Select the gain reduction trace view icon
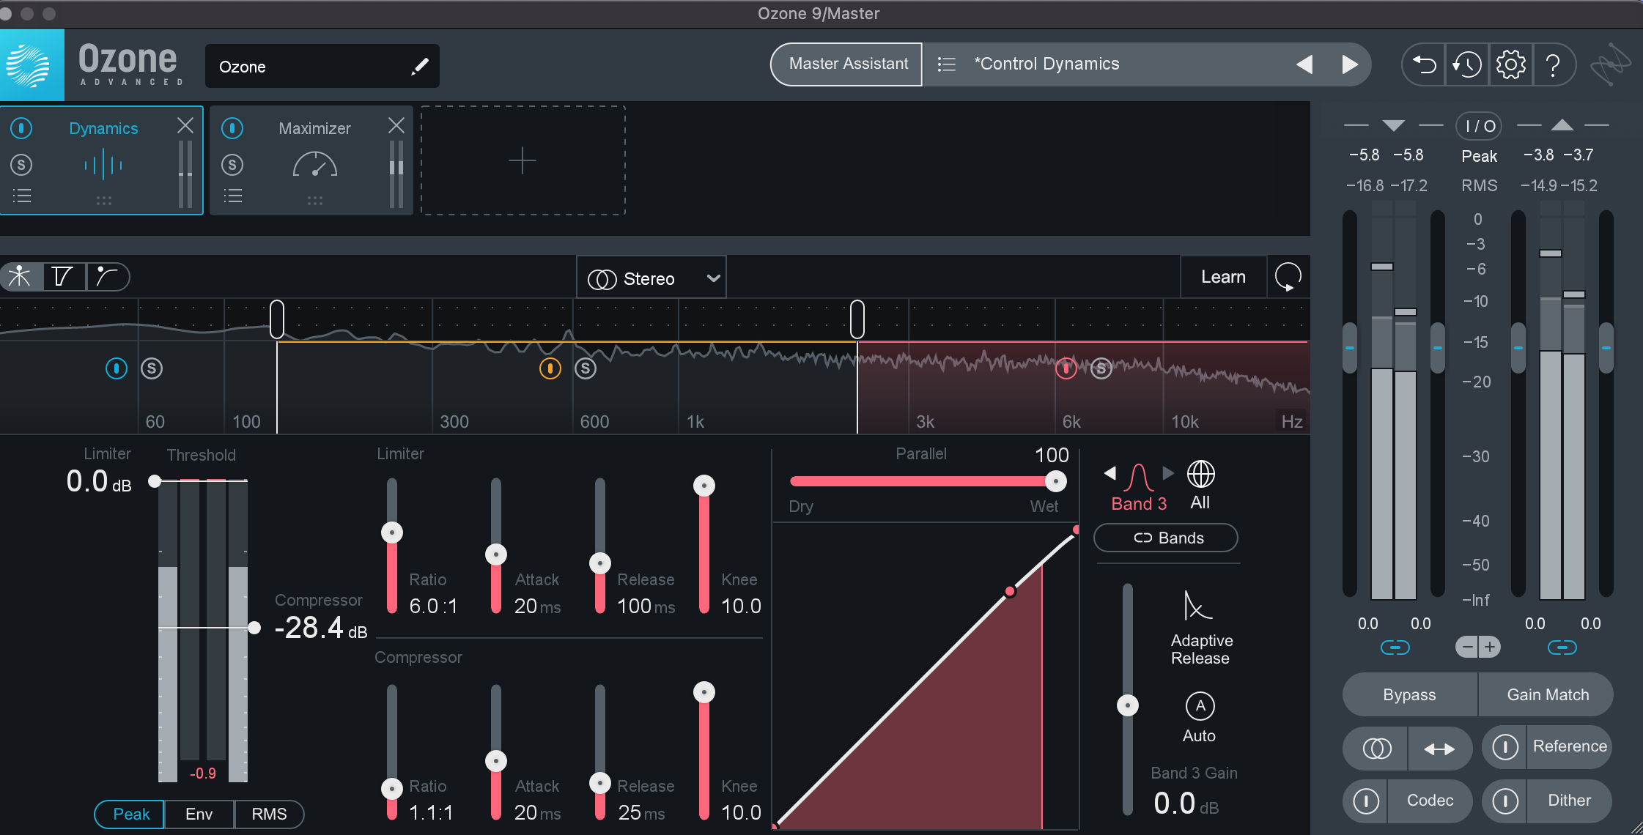This screenshot has height=835, width=1643. (108, 276)
